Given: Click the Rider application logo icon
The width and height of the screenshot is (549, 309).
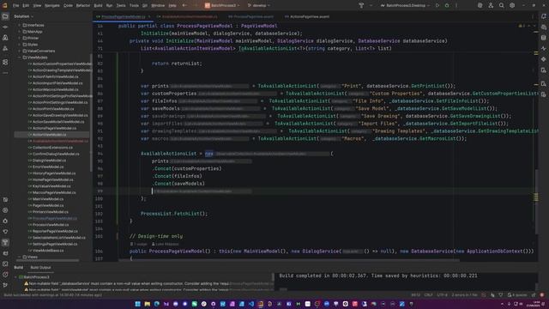Looking at the screenshot, I should pyautogui.click(x=5, y=6).
